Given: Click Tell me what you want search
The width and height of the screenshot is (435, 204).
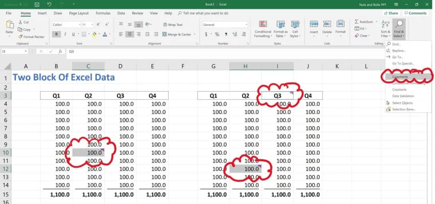Looking at the screenshot, I should 203,13.
